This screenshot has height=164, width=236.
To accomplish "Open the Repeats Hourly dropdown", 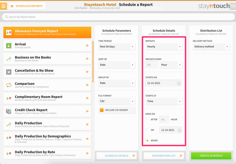I will click(x=164, y=47).
